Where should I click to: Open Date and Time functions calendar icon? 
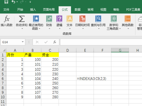pos(83,19)
